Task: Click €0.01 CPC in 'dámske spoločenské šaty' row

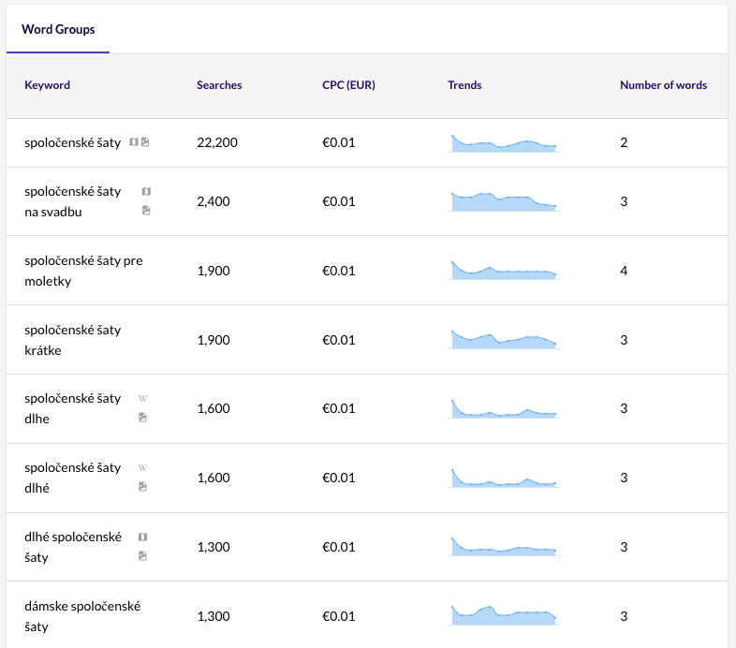Action: pos(338,616)
